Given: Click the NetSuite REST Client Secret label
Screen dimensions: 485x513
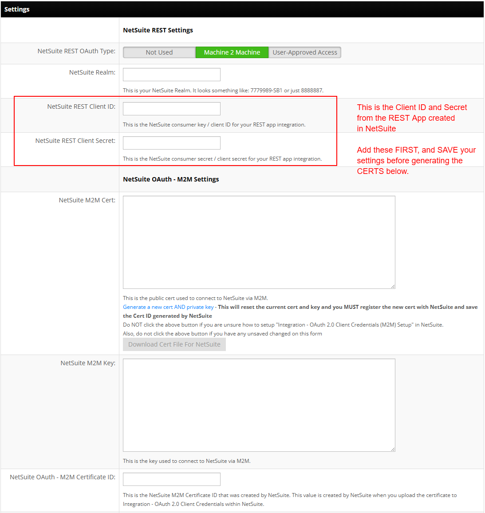Looking at the screenshot, I should point(75,141).
